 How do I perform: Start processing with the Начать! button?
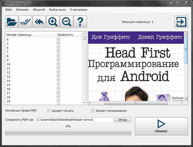161,126
